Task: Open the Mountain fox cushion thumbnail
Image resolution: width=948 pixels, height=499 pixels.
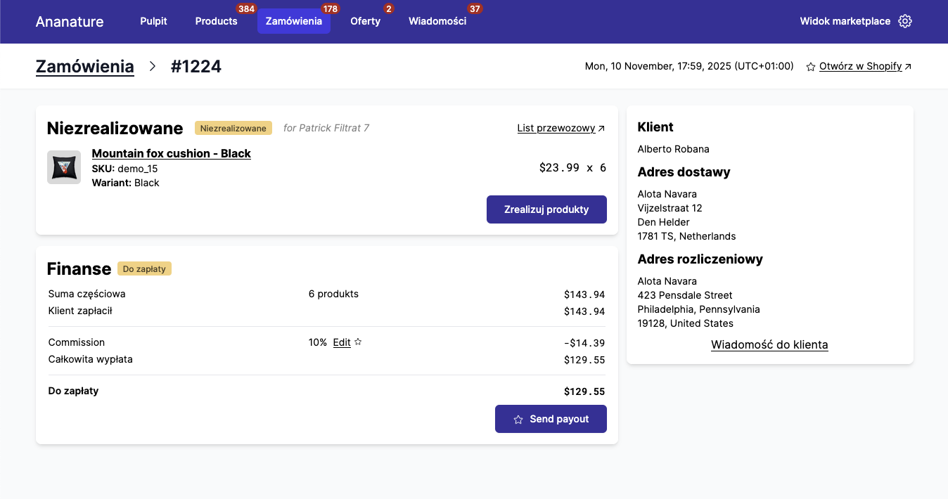Action: (64, 167)
